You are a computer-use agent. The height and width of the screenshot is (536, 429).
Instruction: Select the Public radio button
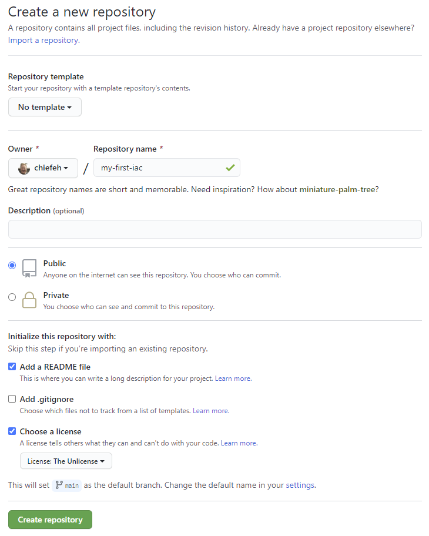click(x=12, y=266)
